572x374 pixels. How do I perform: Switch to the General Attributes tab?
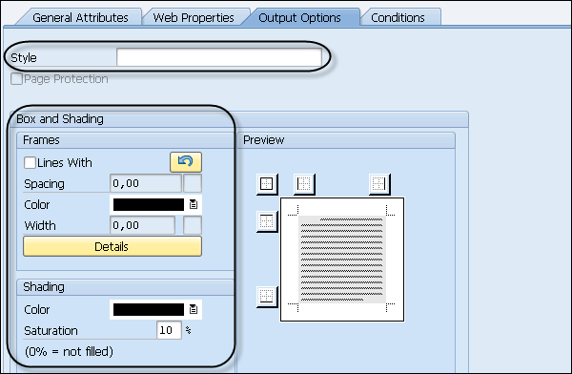click(80, 17)
